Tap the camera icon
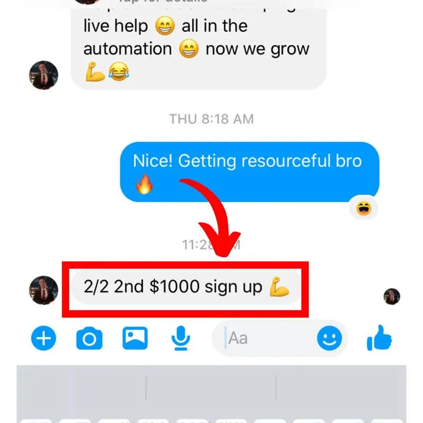 point(89,338)
